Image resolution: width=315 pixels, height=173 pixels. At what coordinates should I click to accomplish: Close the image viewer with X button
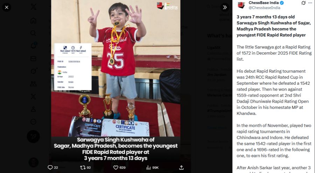point(7,7)
